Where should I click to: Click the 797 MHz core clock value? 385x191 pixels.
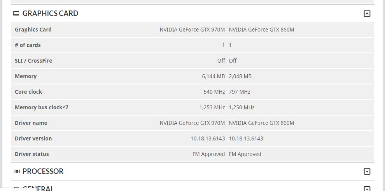click(240, 92)
